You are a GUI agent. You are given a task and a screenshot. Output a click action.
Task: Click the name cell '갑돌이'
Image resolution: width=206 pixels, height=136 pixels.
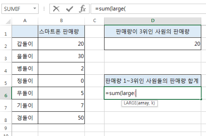pyautogui.click(x=25, y=44)
